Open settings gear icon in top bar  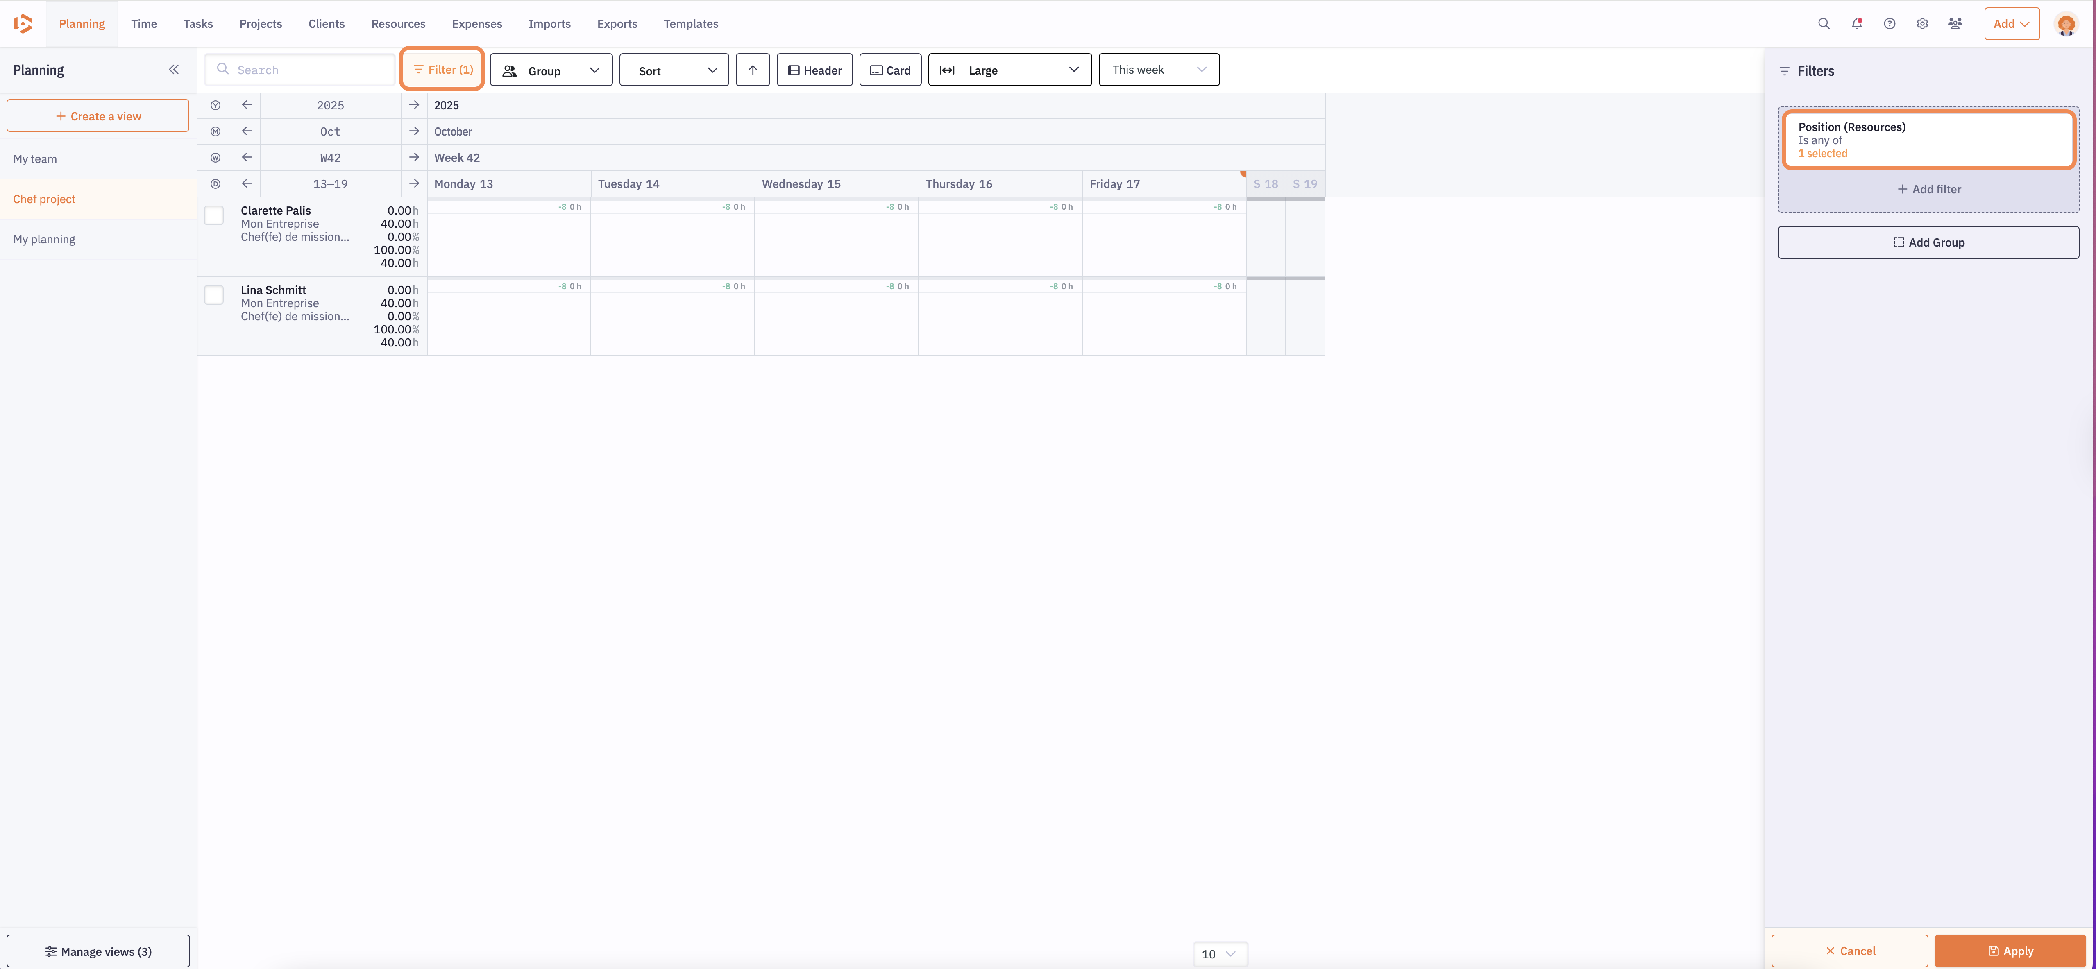1922,24
